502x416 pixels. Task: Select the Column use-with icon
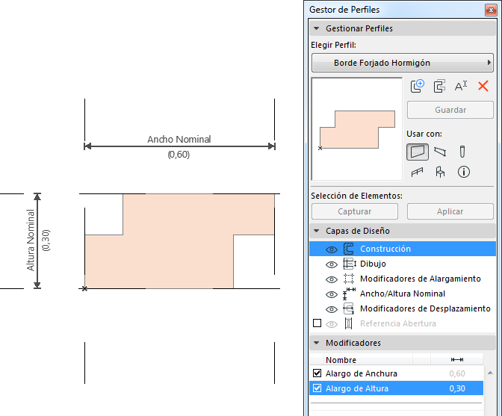[462, 152]
